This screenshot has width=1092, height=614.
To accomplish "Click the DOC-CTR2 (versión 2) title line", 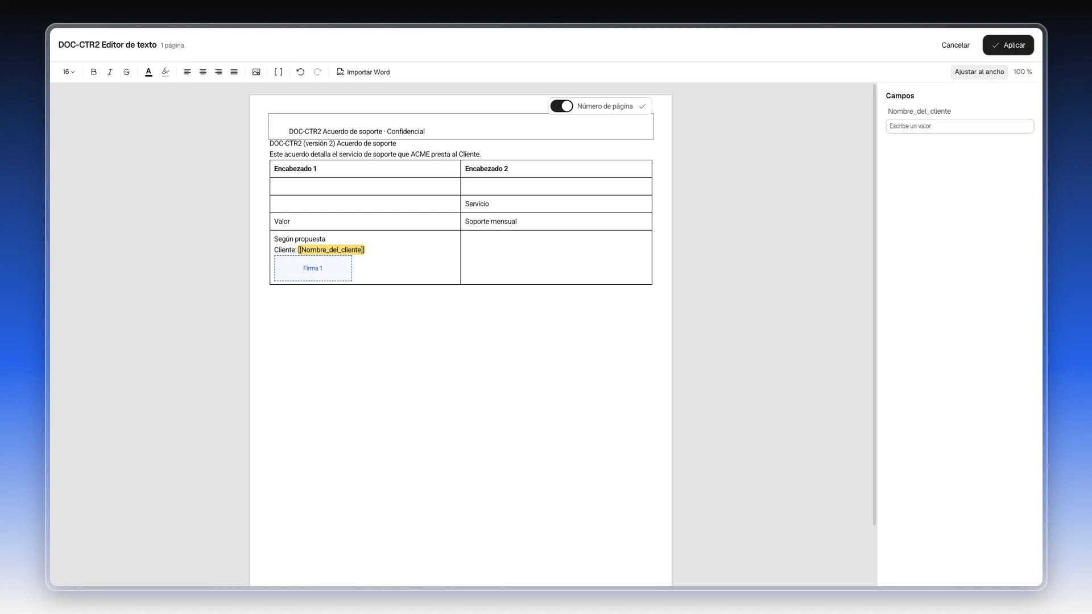I will click(x=333, y=143).
